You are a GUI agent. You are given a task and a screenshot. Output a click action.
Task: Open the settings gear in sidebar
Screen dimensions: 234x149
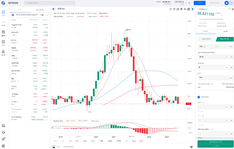pyautogui.click(x=3, y=146)
